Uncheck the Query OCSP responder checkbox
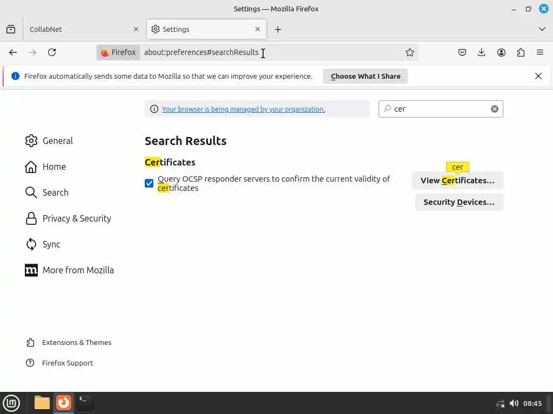This screenshot has height=414, width=553. click(x=149, y=183)
